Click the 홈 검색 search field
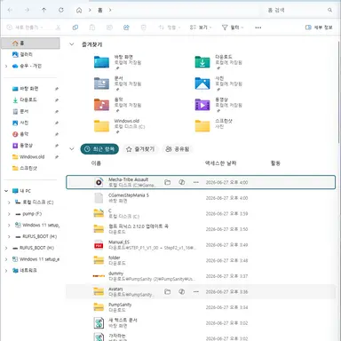The width and height of the screenshot is (341, 341). click(299, 11)
